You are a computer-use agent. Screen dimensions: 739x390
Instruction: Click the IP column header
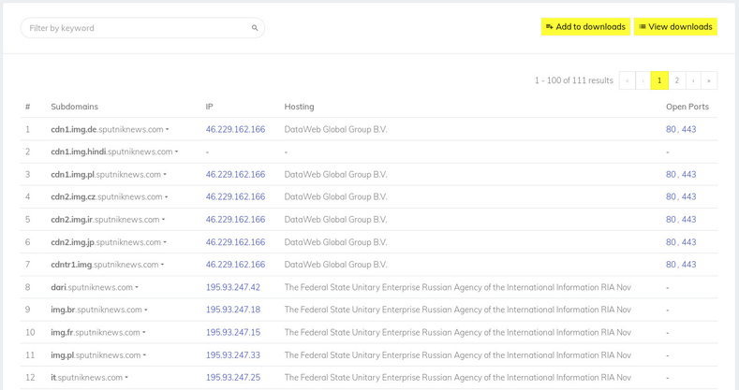point(209,107)
